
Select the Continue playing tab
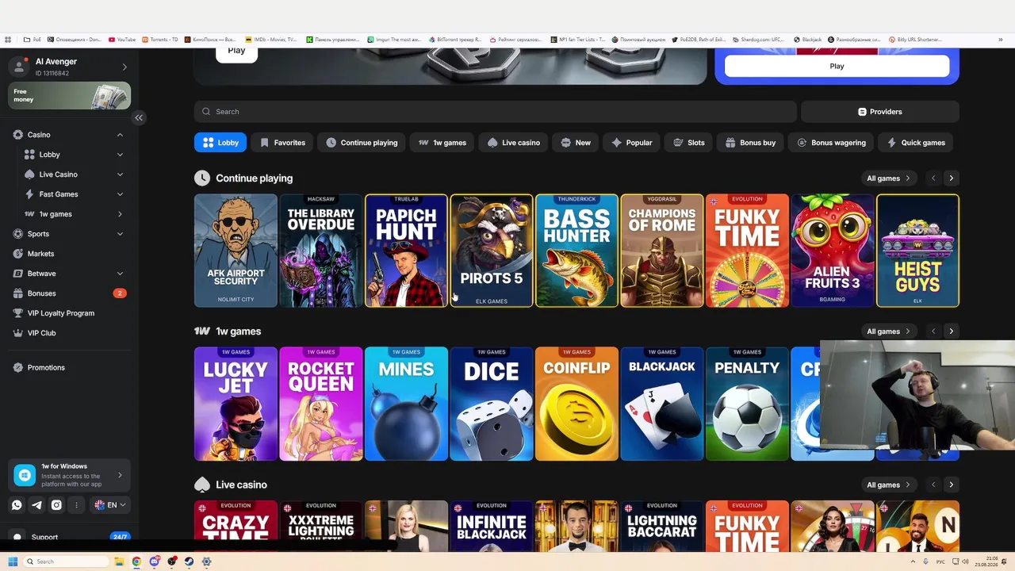(x=362, y=143)
